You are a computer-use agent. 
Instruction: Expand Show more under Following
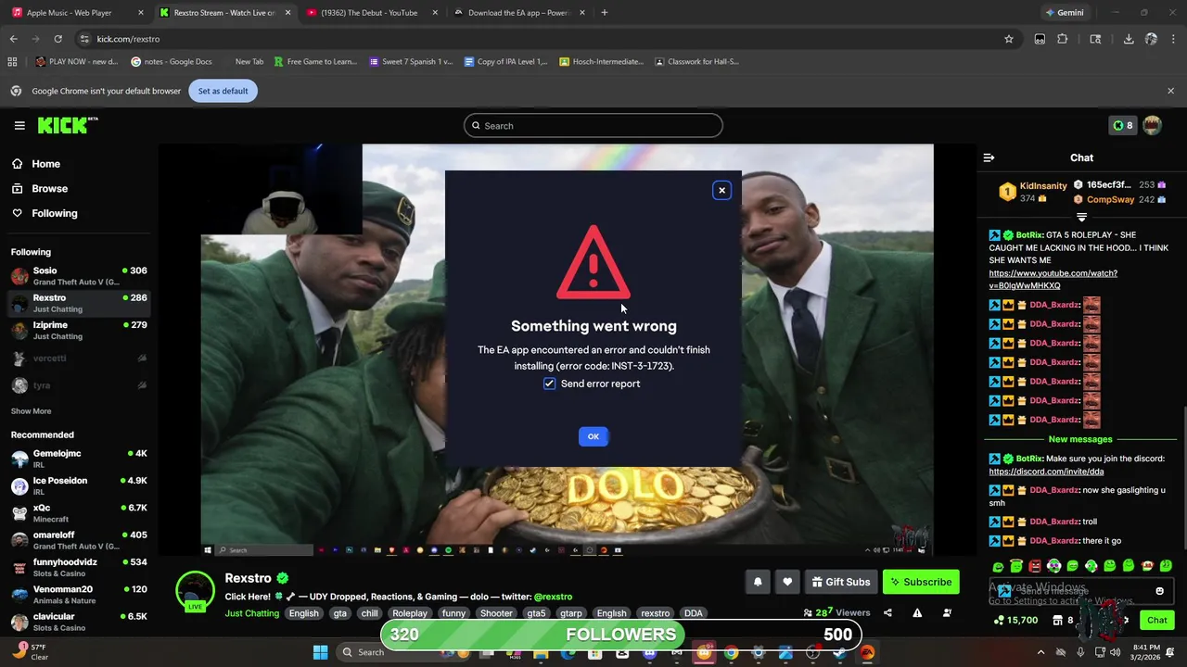click(x=31, y=411)
